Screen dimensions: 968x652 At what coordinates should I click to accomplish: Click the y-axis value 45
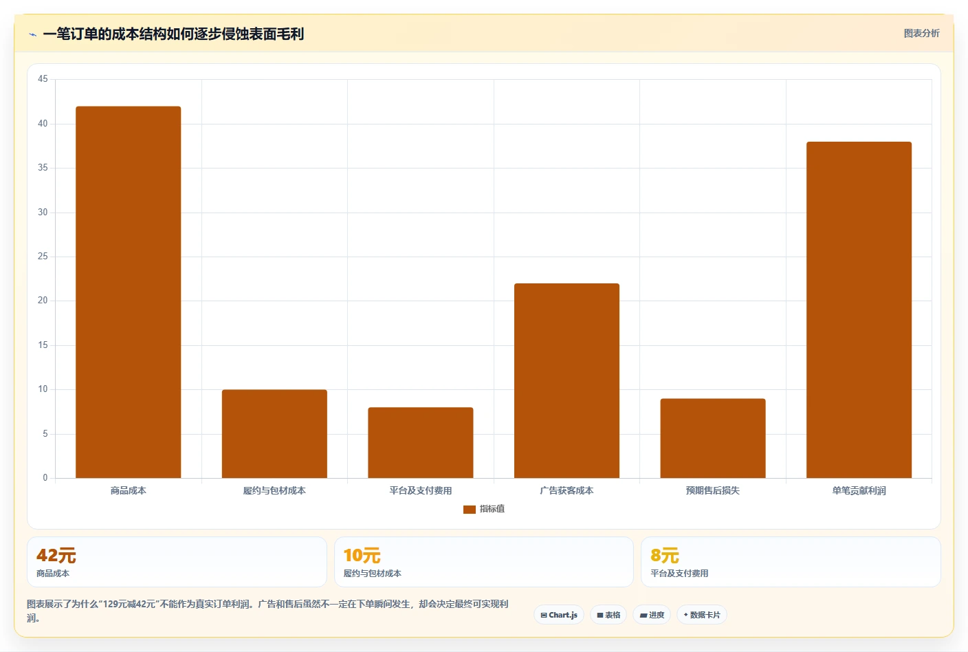pos(43,79)
